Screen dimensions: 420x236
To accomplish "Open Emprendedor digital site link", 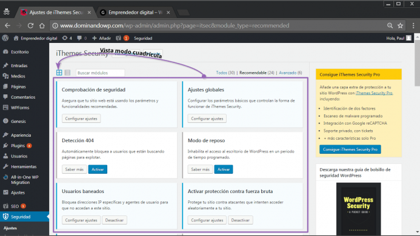I will [x=35, y=38].
